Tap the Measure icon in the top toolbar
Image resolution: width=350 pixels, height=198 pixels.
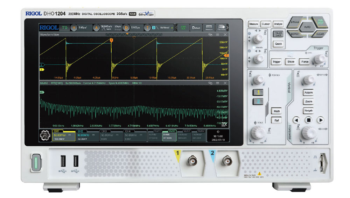209,27
